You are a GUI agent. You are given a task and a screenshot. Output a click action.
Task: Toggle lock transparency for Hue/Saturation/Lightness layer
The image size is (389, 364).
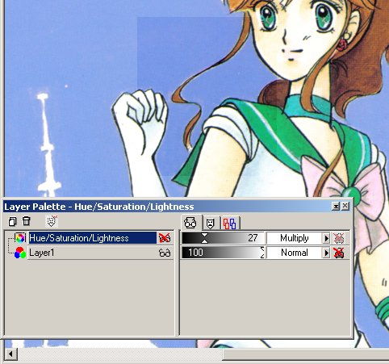click(339, 238)
